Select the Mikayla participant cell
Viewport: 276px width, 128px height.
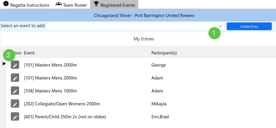159,104
